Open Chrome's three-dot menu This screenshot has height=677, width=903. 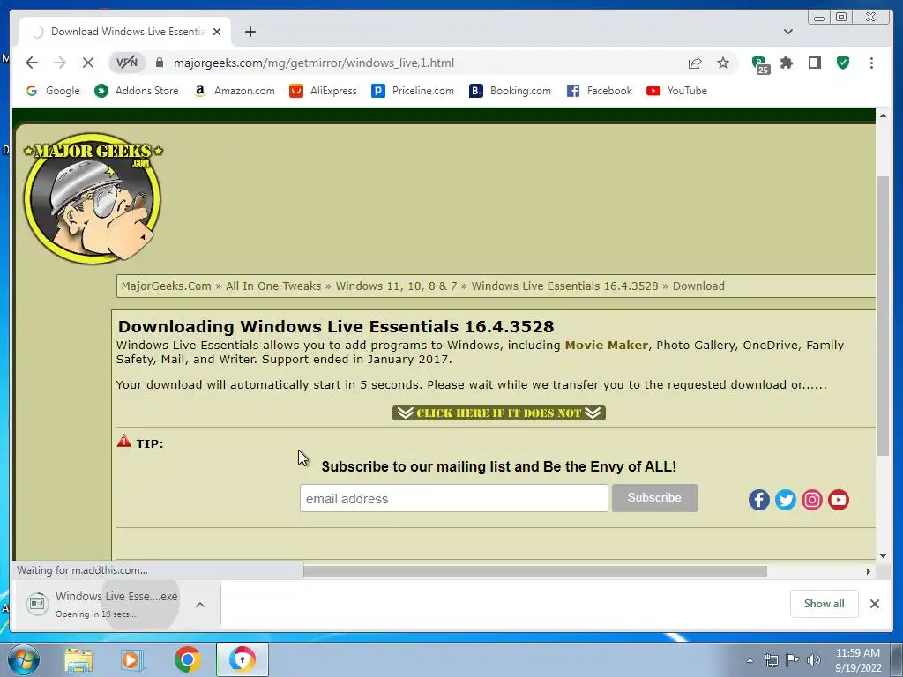coord(871,63)
